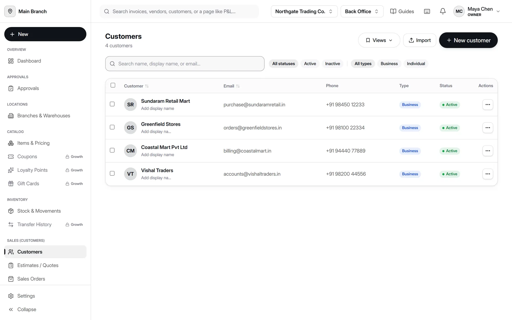
Task: Focus the global search field
Action: (179, 11)
